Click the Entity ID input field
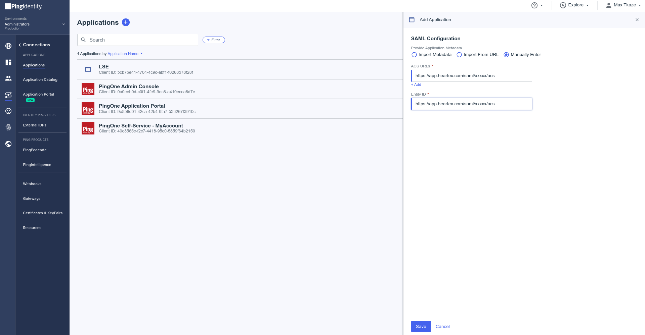This screenshot has height=335, width=645. click(471, 104)
